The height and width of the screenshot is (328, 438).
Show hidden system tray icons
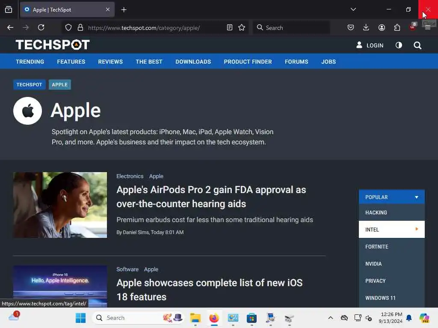pos(331,318)
